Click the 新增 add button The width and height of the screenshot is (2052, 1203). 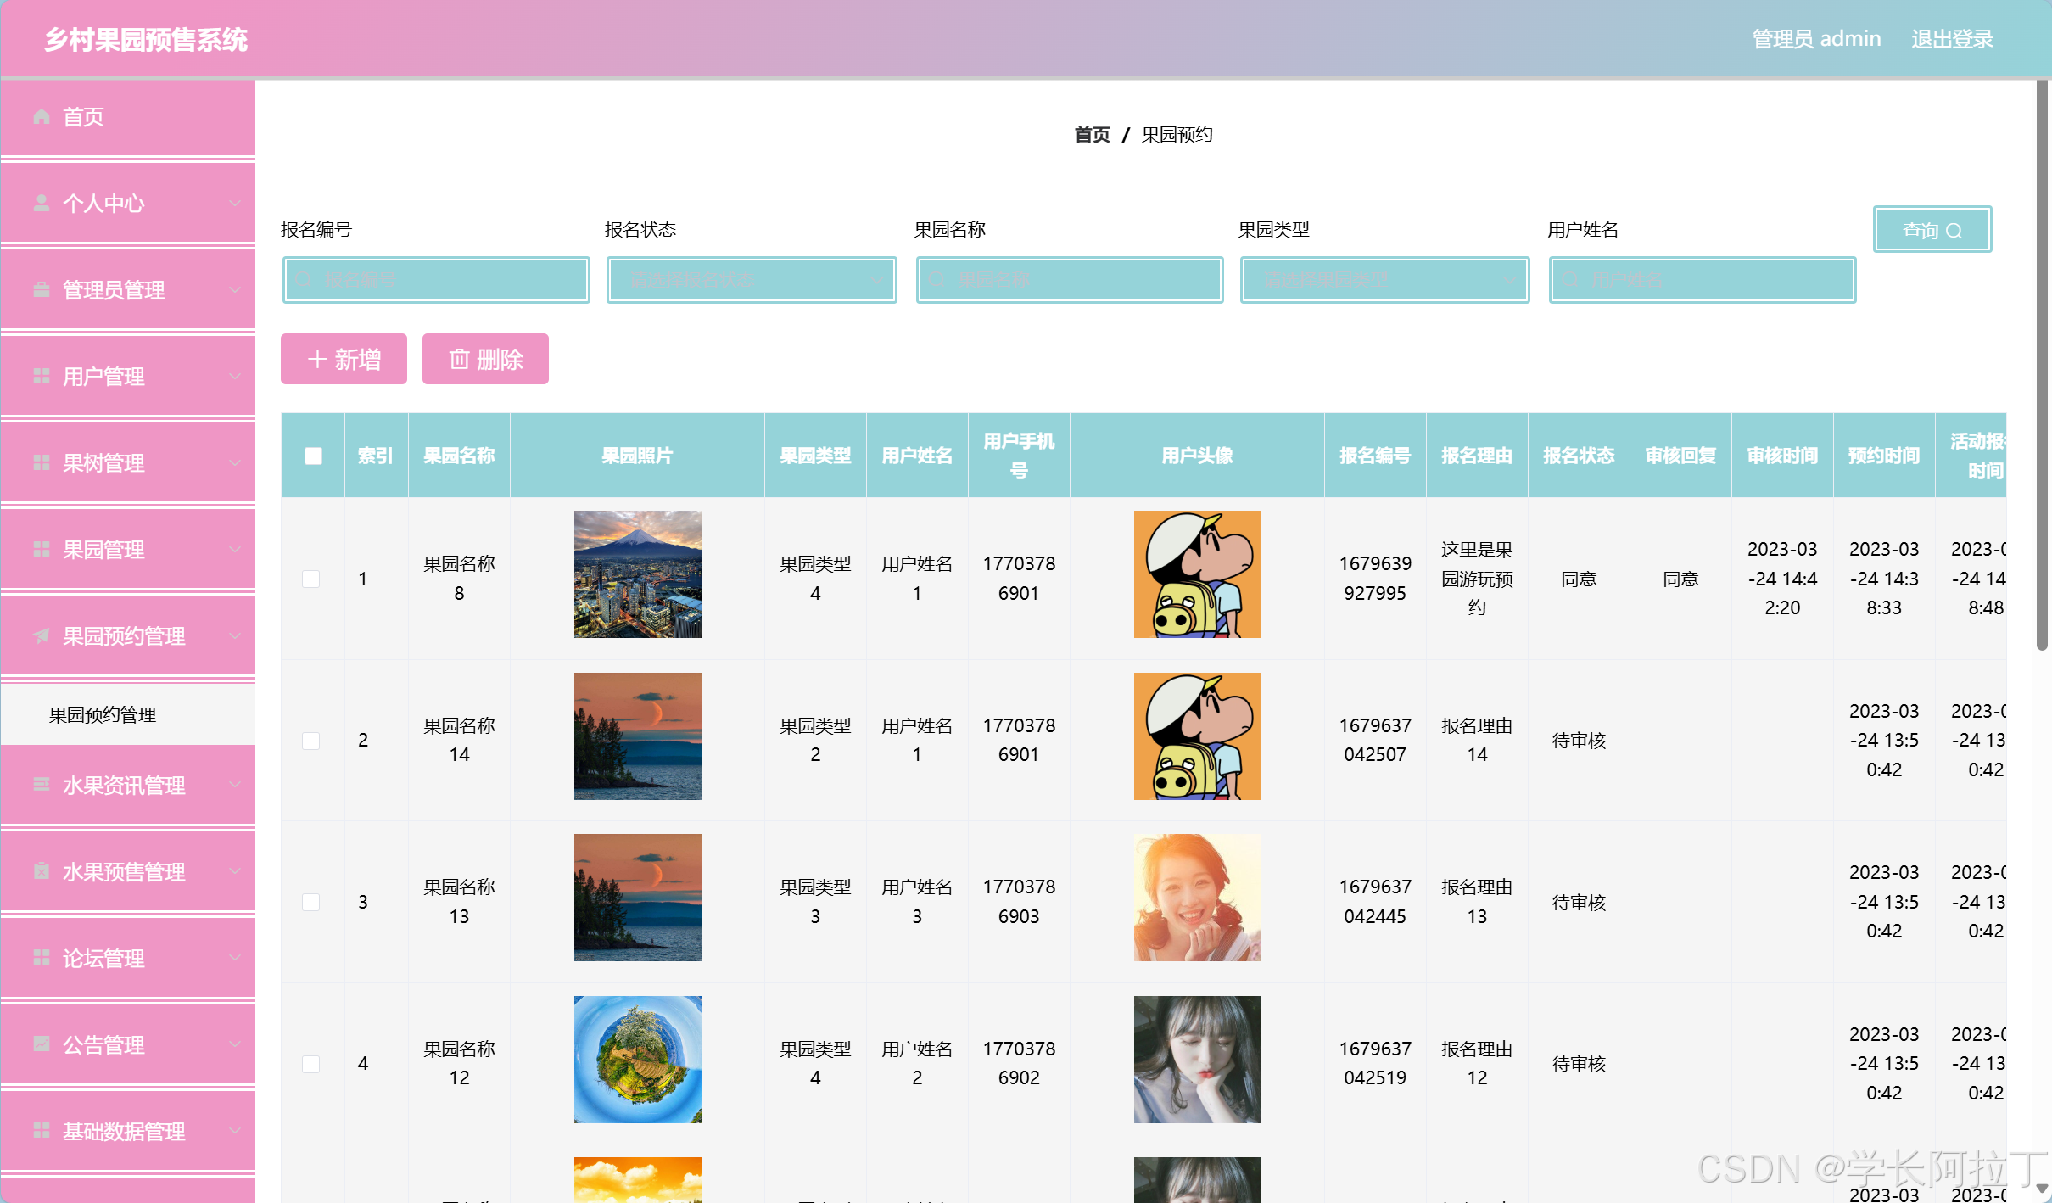click(344, 360)
